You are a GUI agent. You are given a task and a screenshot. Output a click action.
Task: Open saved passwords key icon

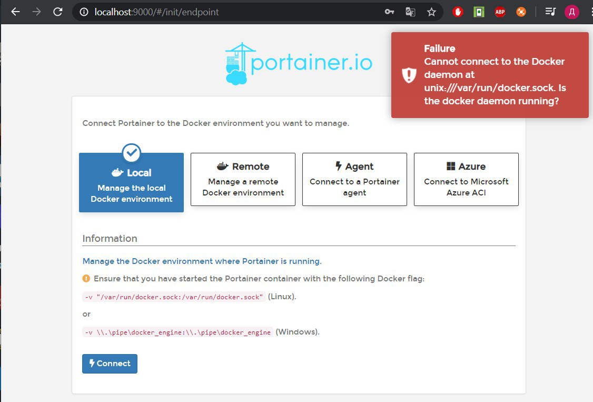(x=389, y=12)
